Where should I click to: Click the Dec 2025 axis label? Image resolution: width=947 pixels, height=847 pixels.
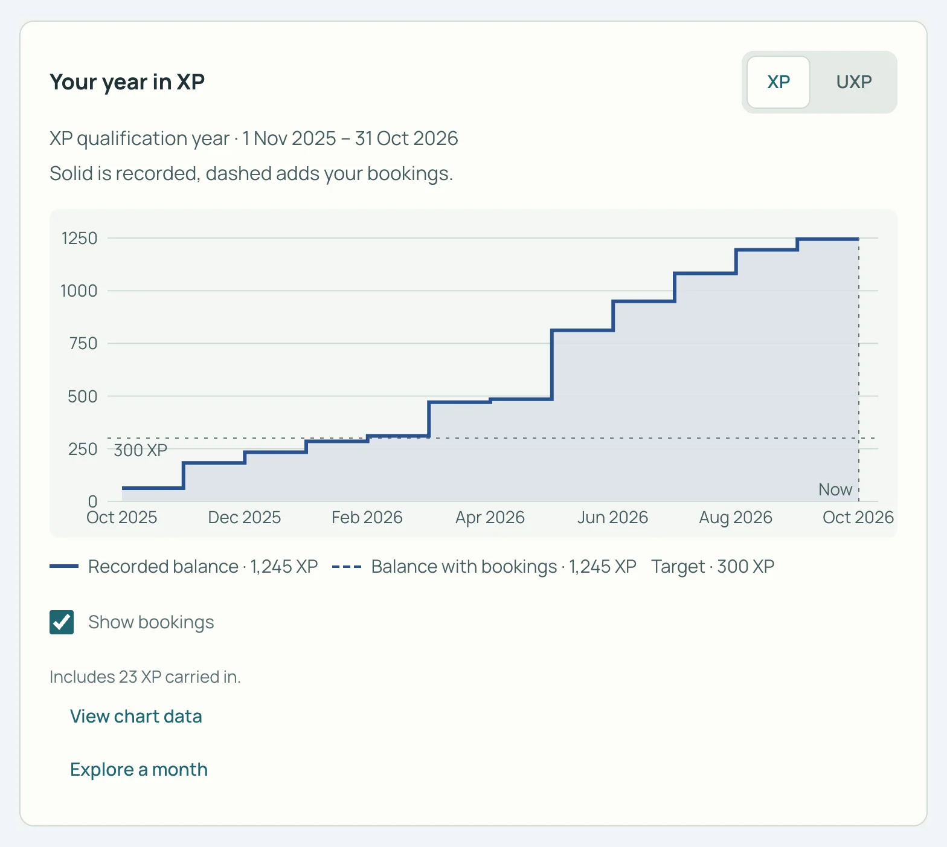click(245, 518)
